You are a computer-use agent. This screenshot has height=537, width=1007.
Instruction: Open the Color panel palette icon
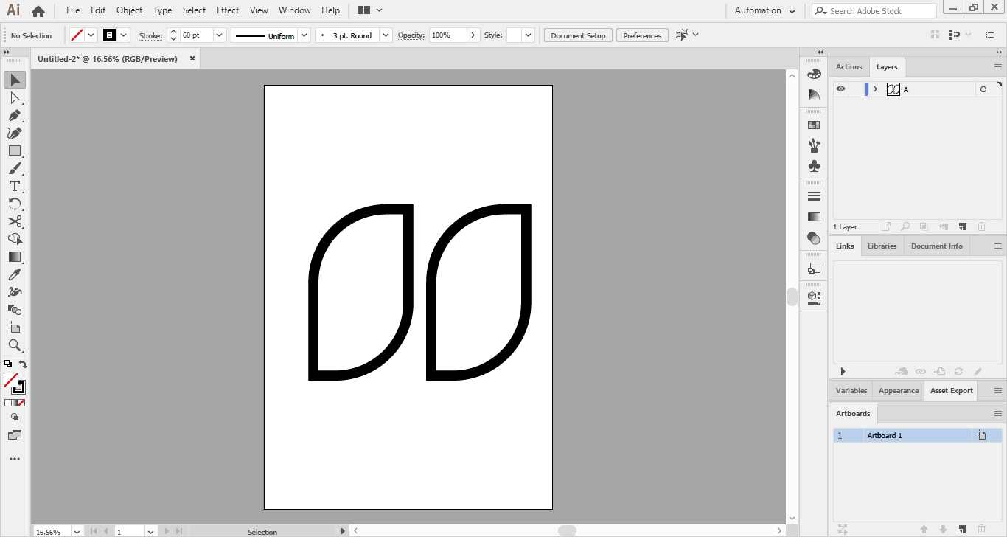814,74
